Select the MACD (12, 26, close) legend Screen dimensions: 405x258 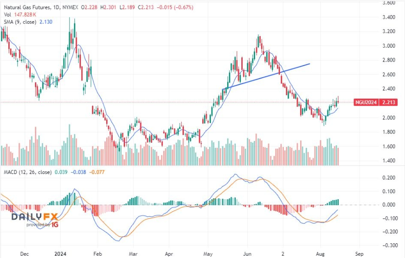click(x=28, y=172)
